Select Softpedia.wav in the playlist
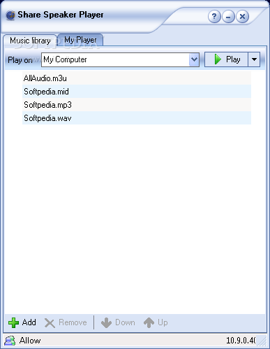This screenshot has height=349, width=270. tap(137, 118)
